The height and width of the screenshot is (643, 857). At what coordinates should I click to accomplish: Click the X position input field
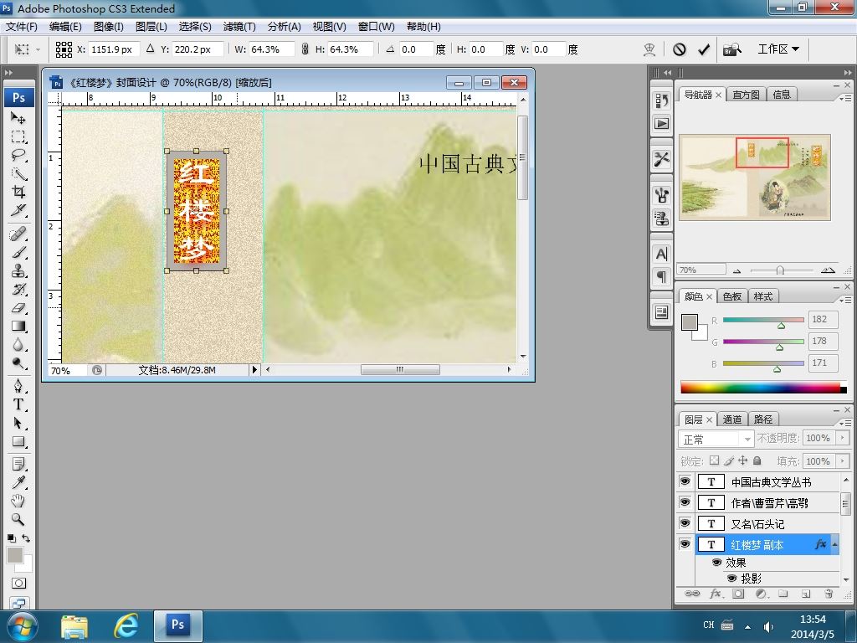pyautogui.click(x=114, y=49)
